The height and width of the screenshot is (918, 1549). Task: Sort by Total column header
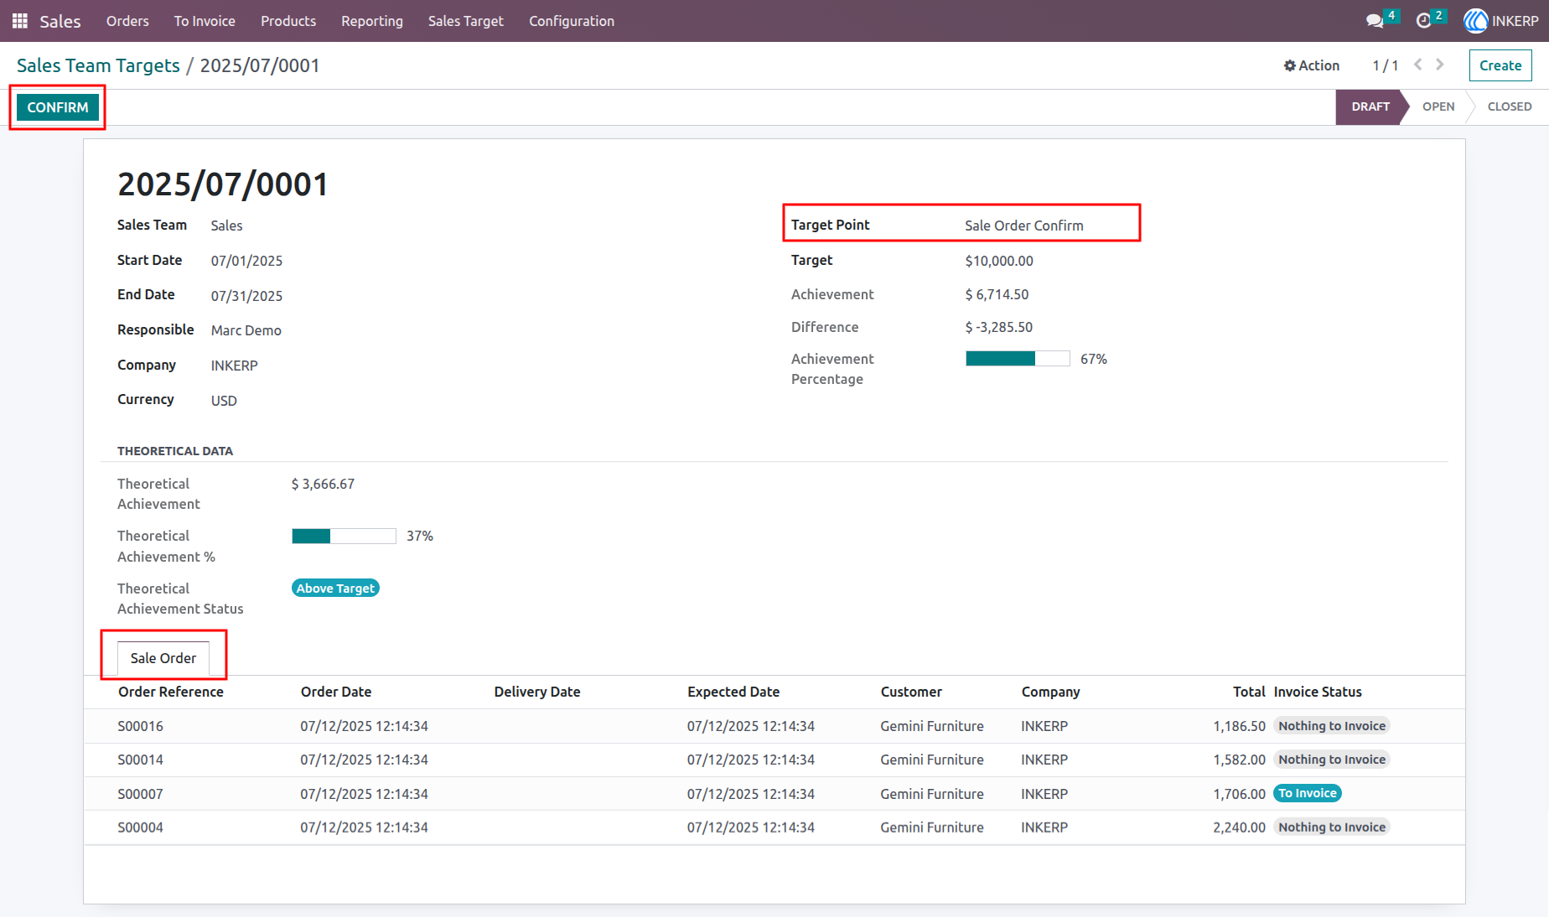(1249, 692)
